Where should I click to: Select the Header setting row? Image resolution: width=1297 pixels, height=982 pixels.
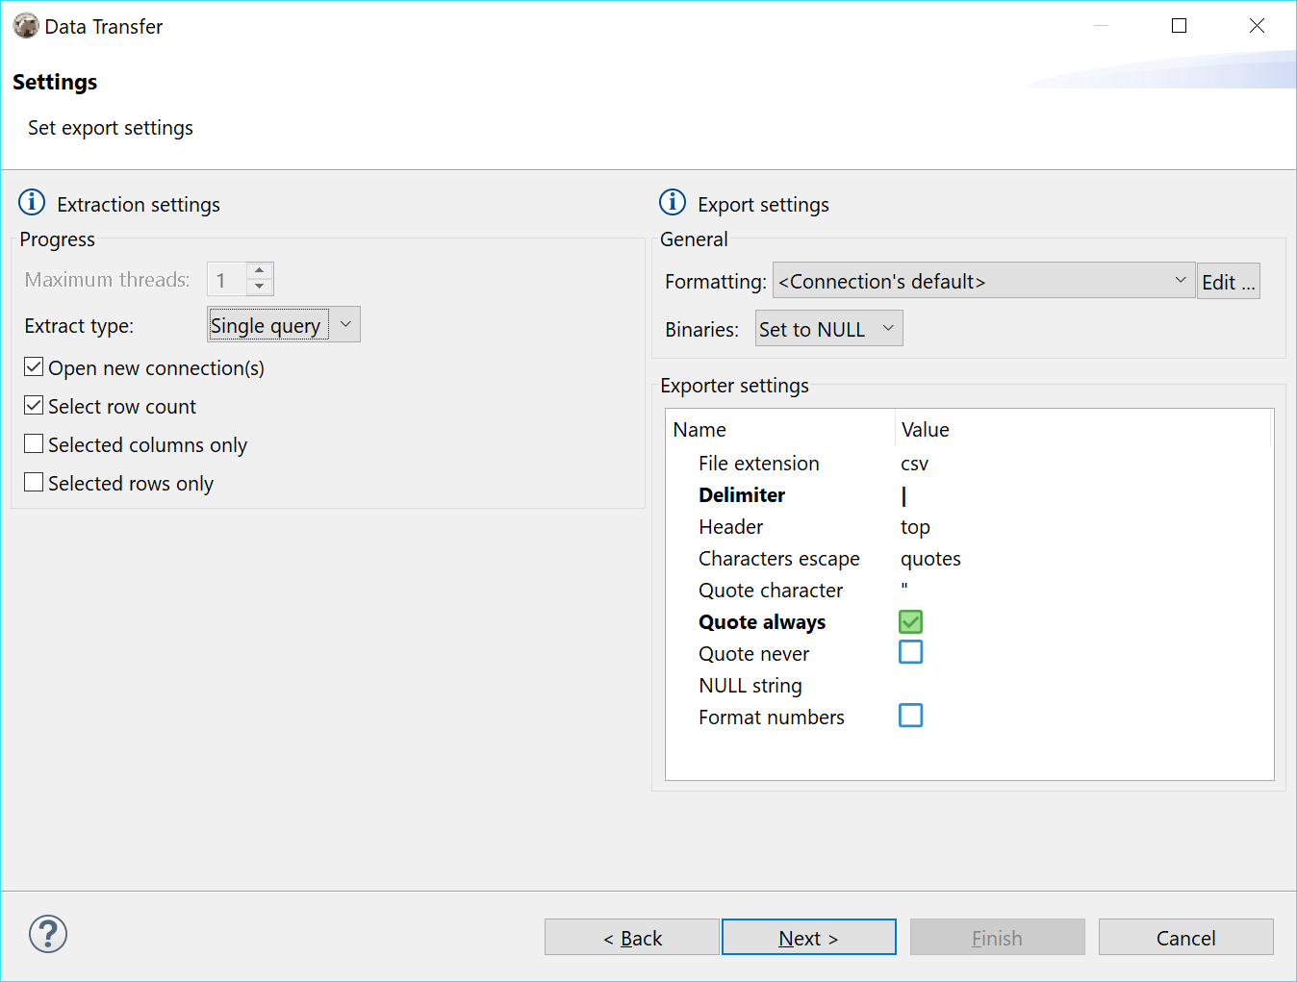969,527
